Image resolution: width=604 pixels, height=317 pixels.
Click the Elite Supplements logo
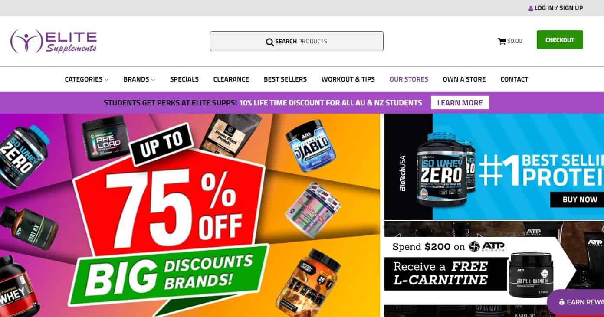[x=53, y=42]
